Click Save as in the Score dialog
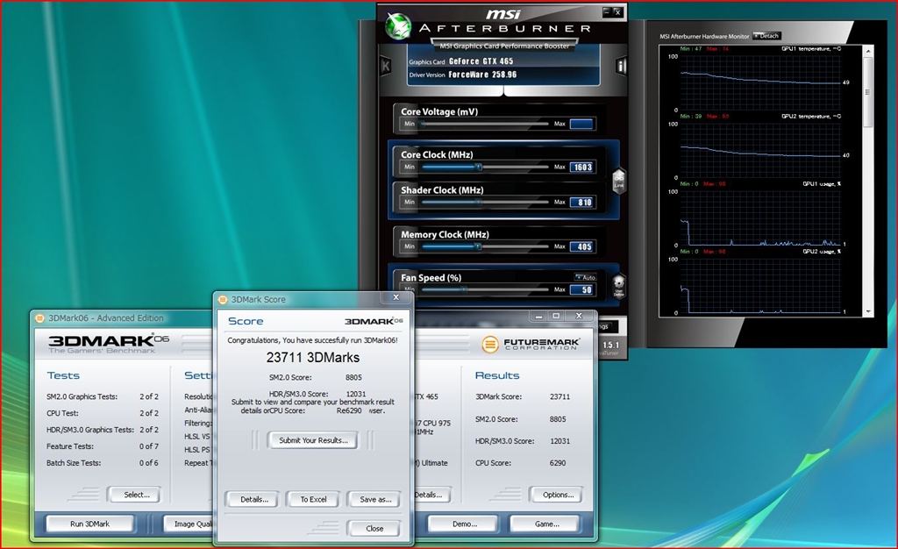The height and width of the screenshot is (549, 898). pos(374,499)
